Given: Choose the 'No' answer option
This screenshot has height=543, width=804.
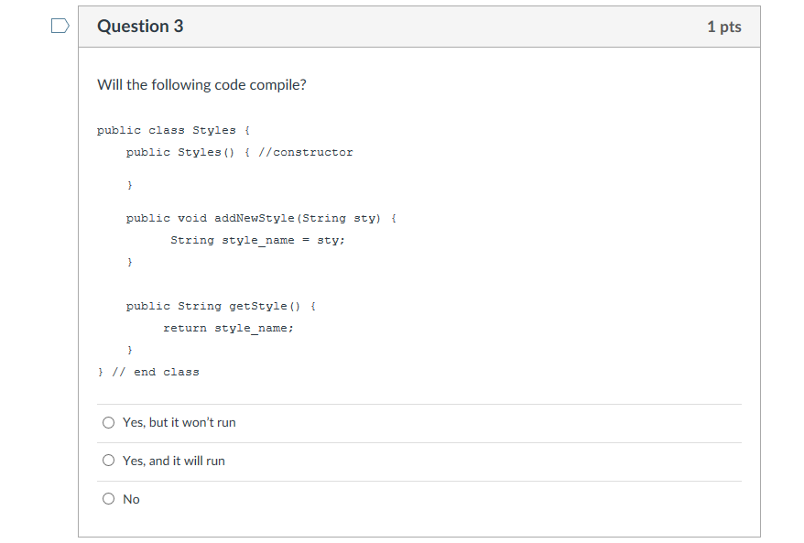Looking at the screenshot, I should [x=108, y=499].
